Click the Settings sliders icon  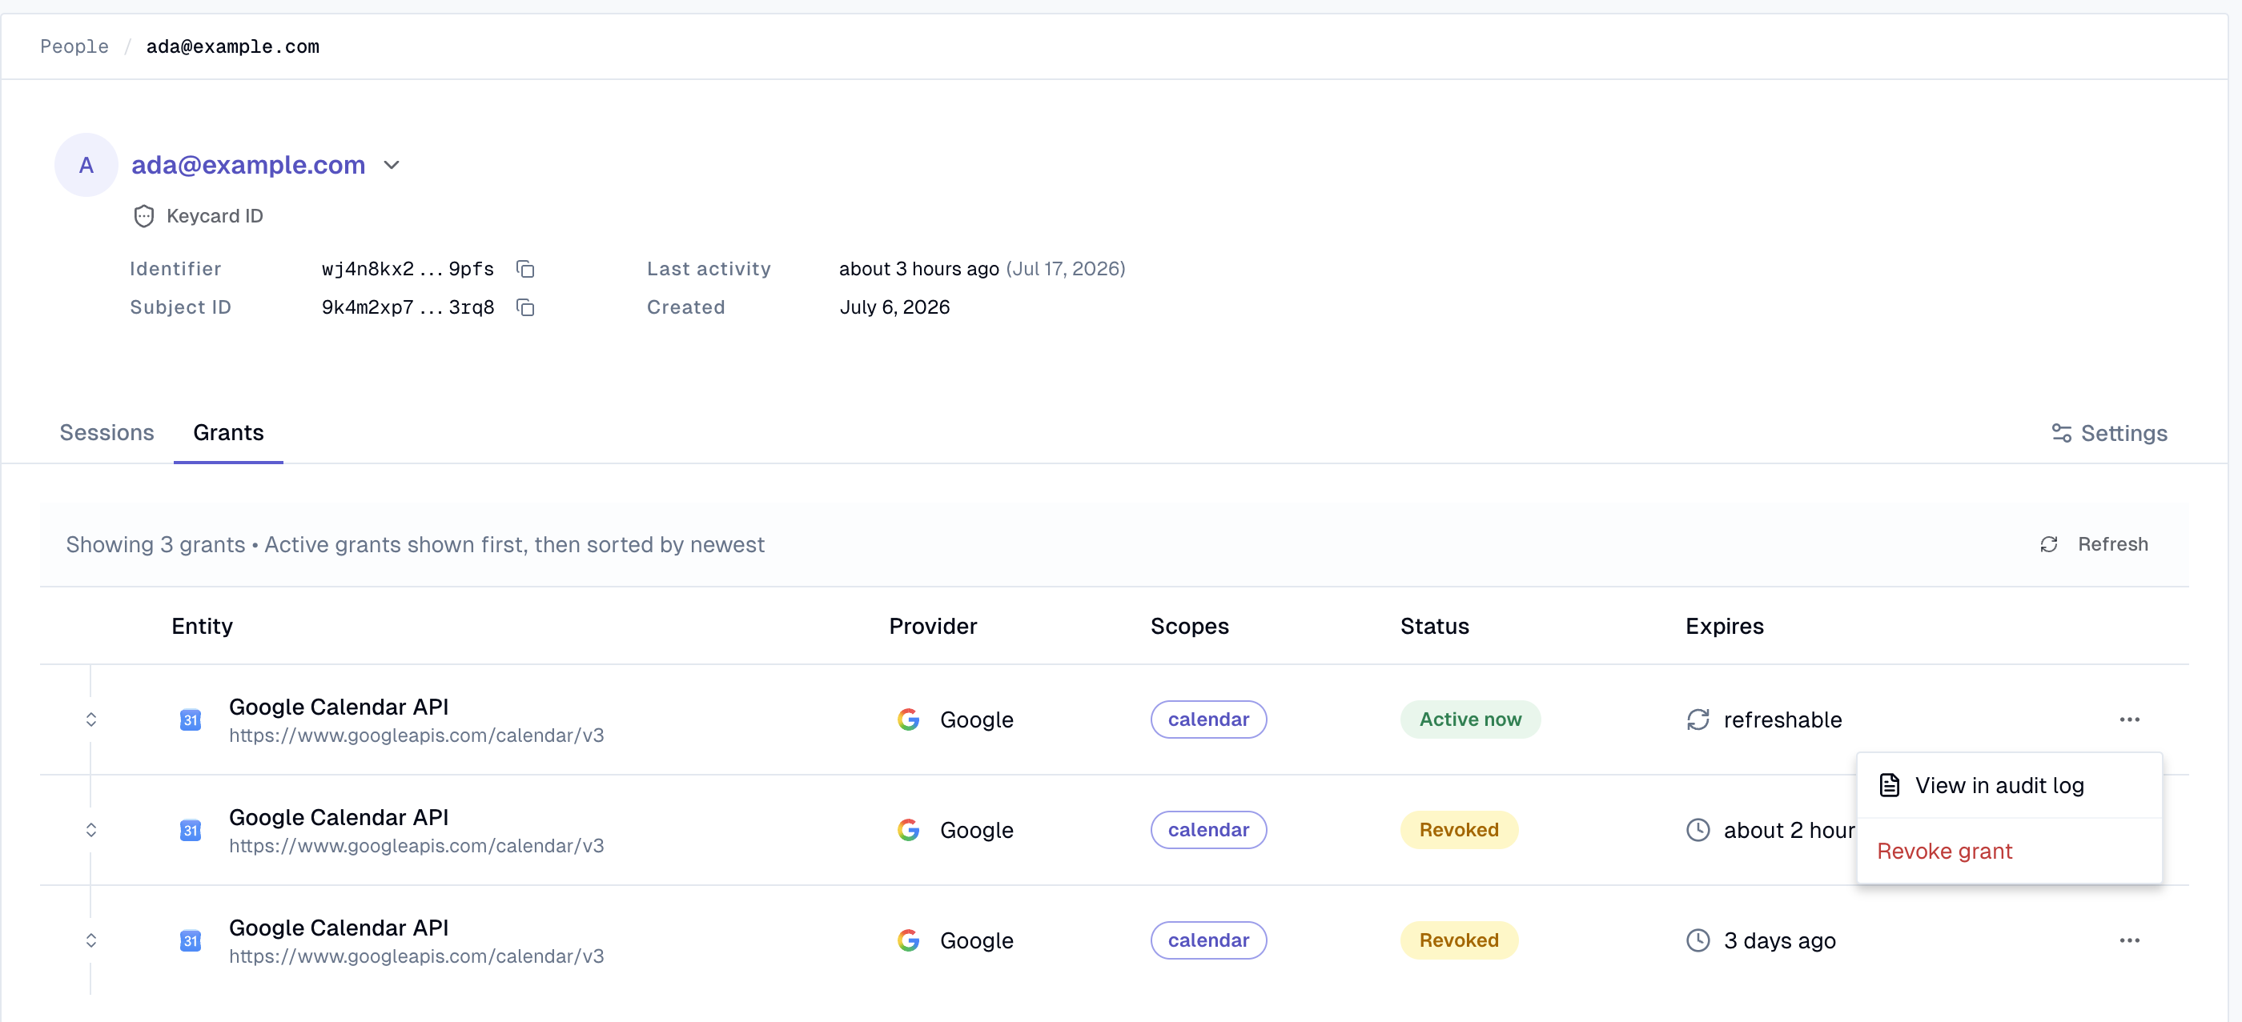tap(2061, 433)
